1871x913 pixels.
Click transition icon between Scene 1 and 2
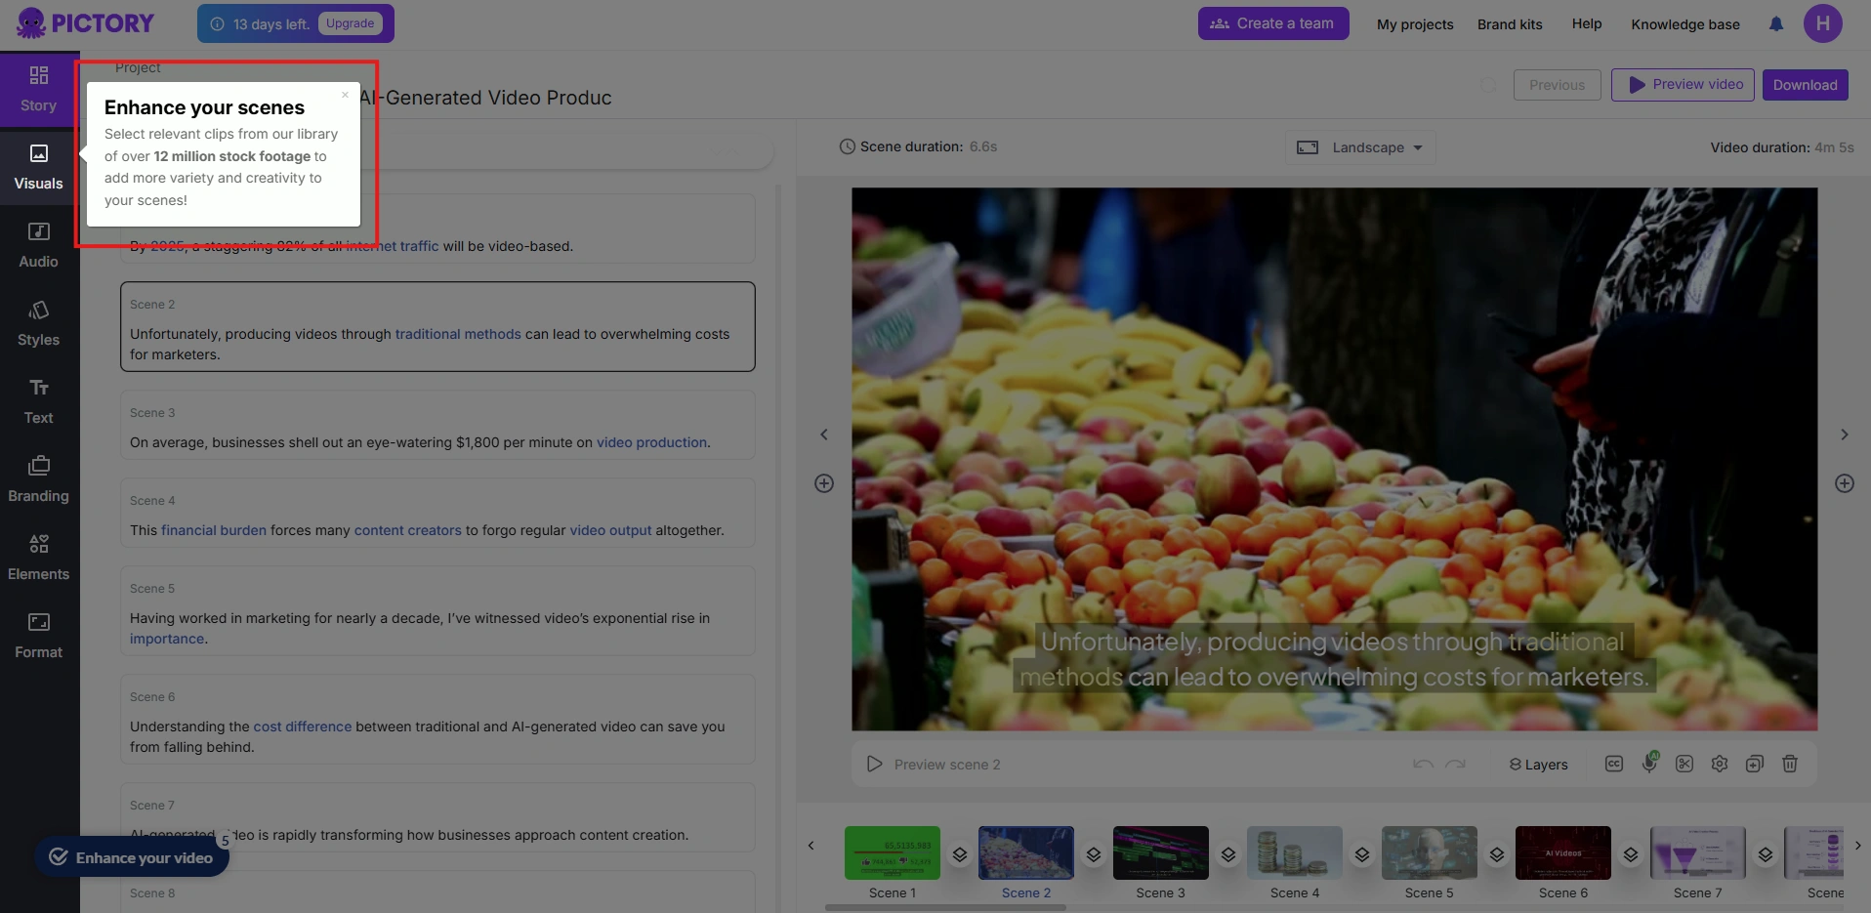960,854
